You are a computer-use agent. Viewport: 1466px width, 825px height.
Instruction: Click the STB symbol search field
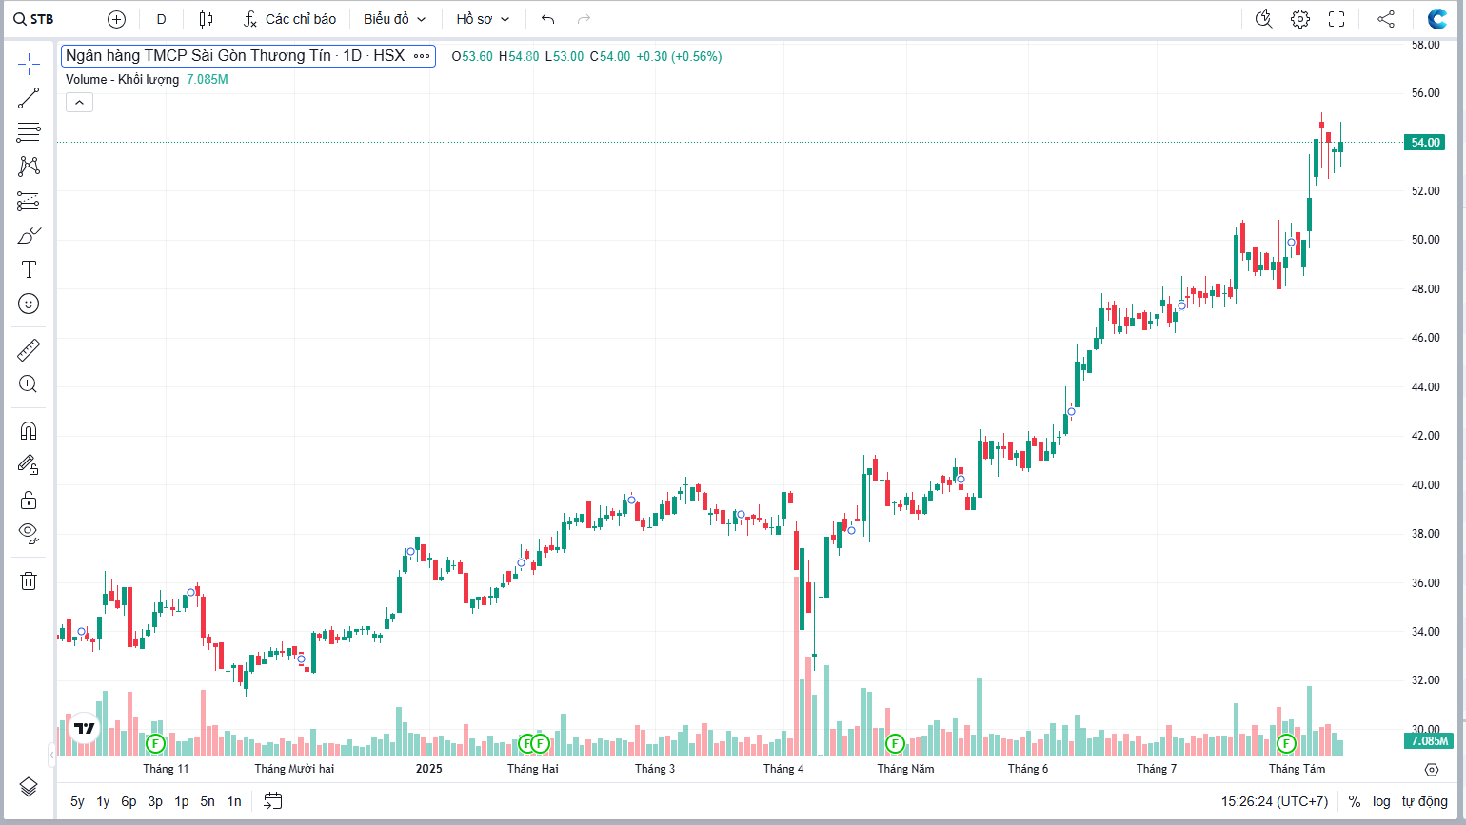coord(34,19)
